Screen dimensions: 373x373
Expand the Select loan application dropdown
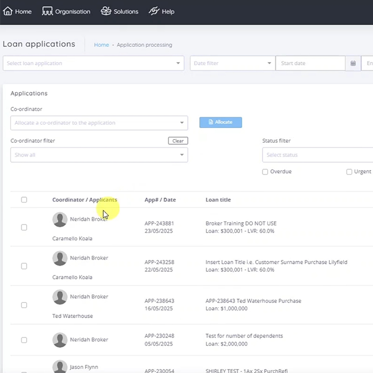[93, 63]
